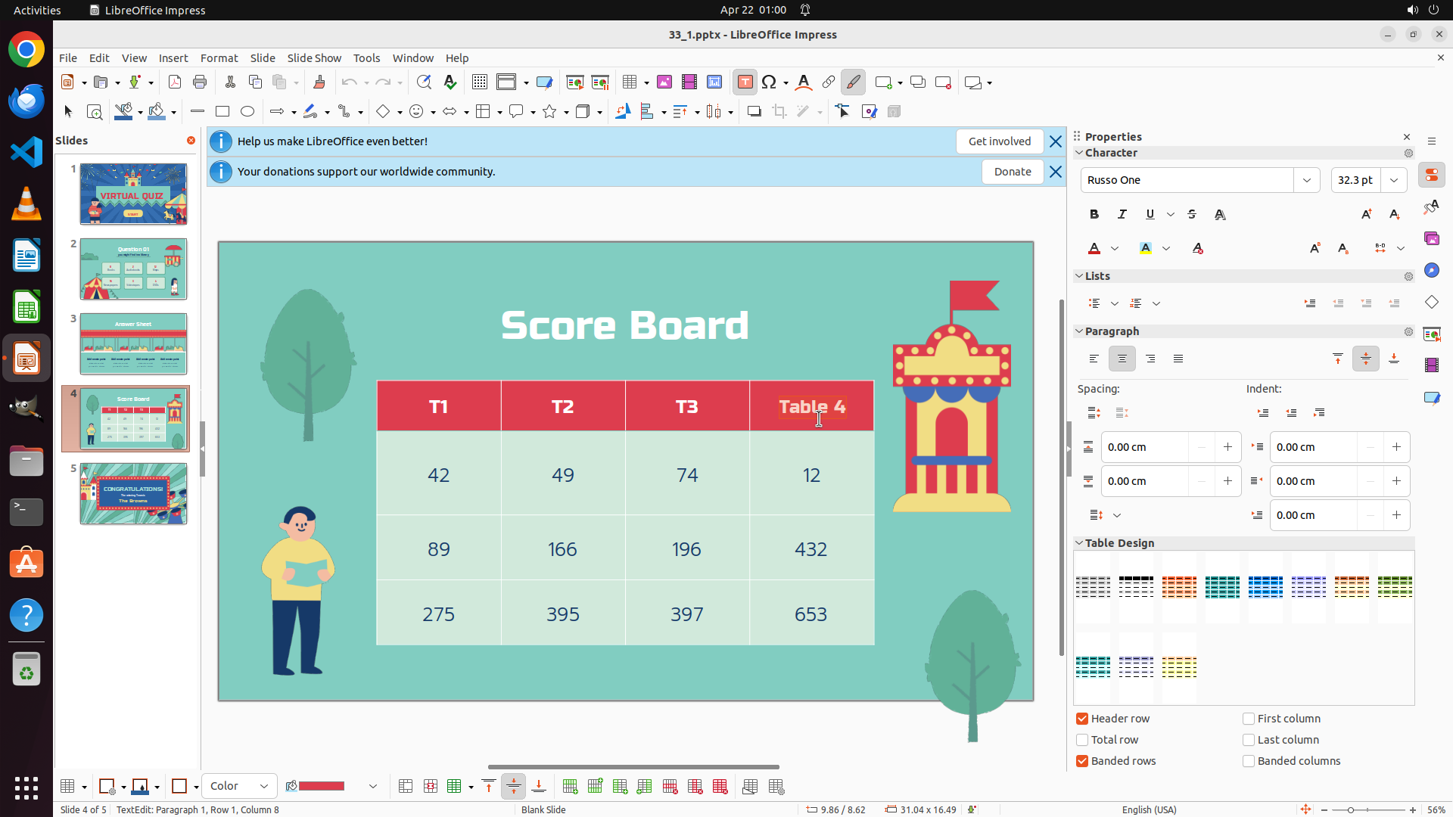The height and width of the screenshot is (817, 1453).
Task: Select the Rectangle shape tool
Action: [x=222, y=112]
